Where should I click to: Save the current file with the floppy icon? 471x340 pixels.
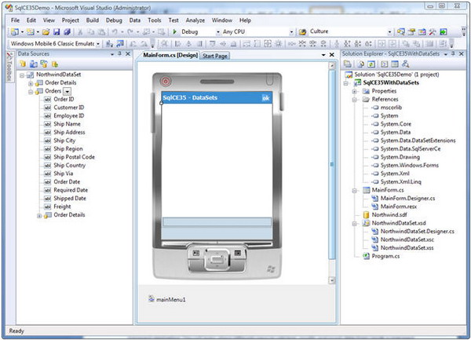57,32
